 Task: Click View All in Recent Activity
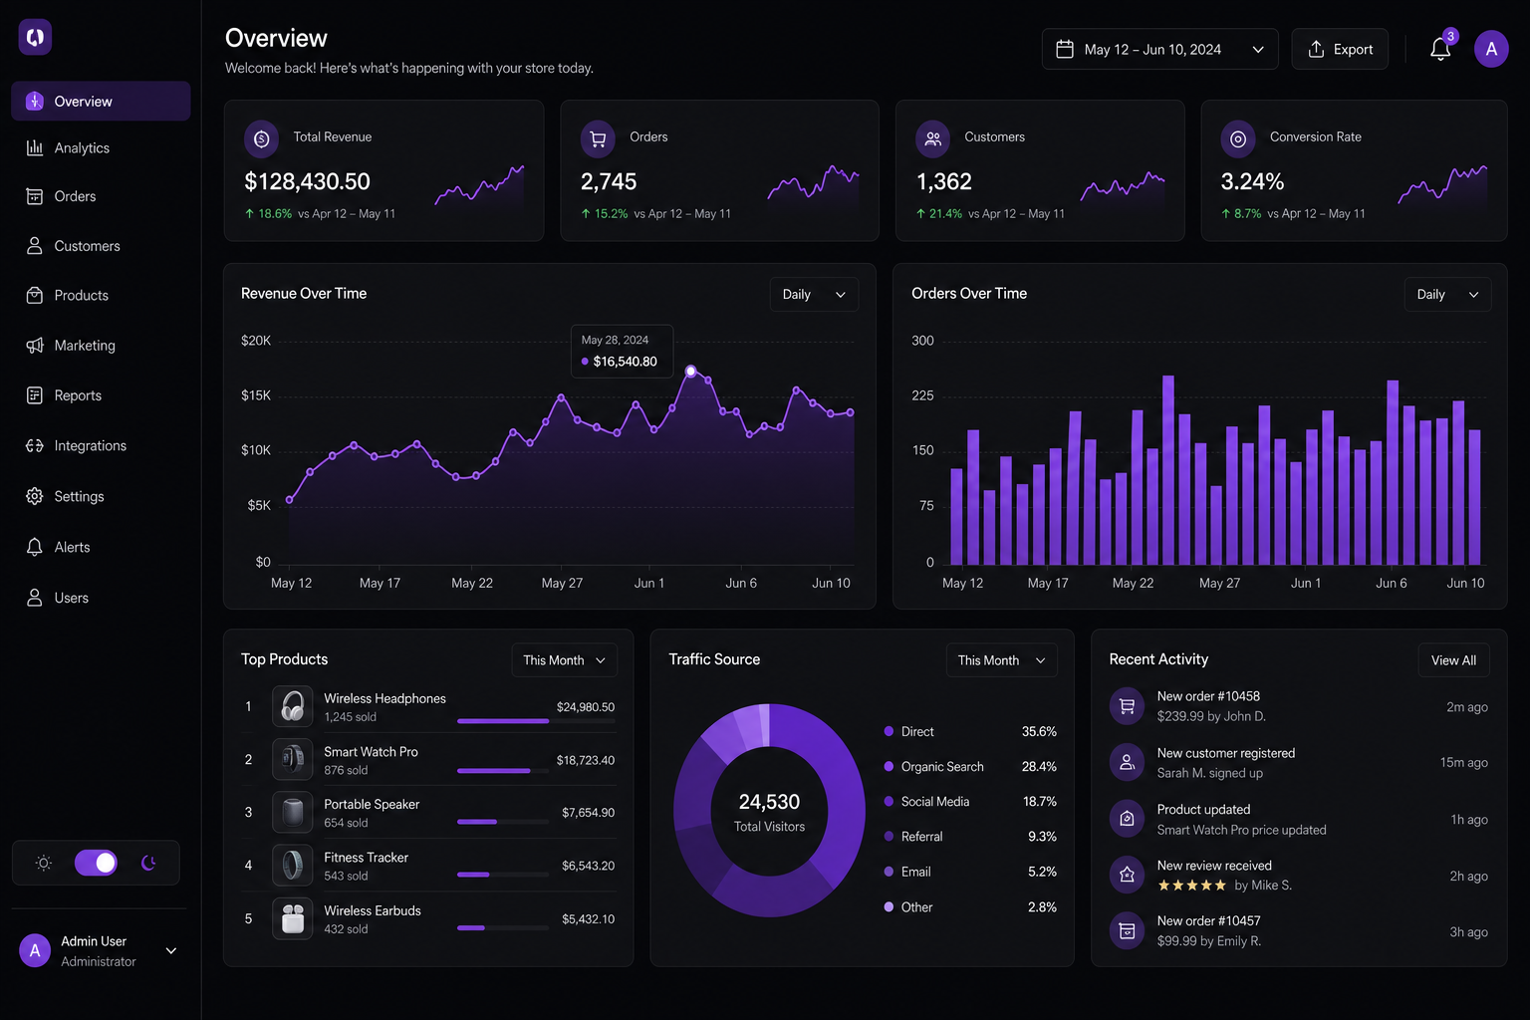tap(1453, 660)
